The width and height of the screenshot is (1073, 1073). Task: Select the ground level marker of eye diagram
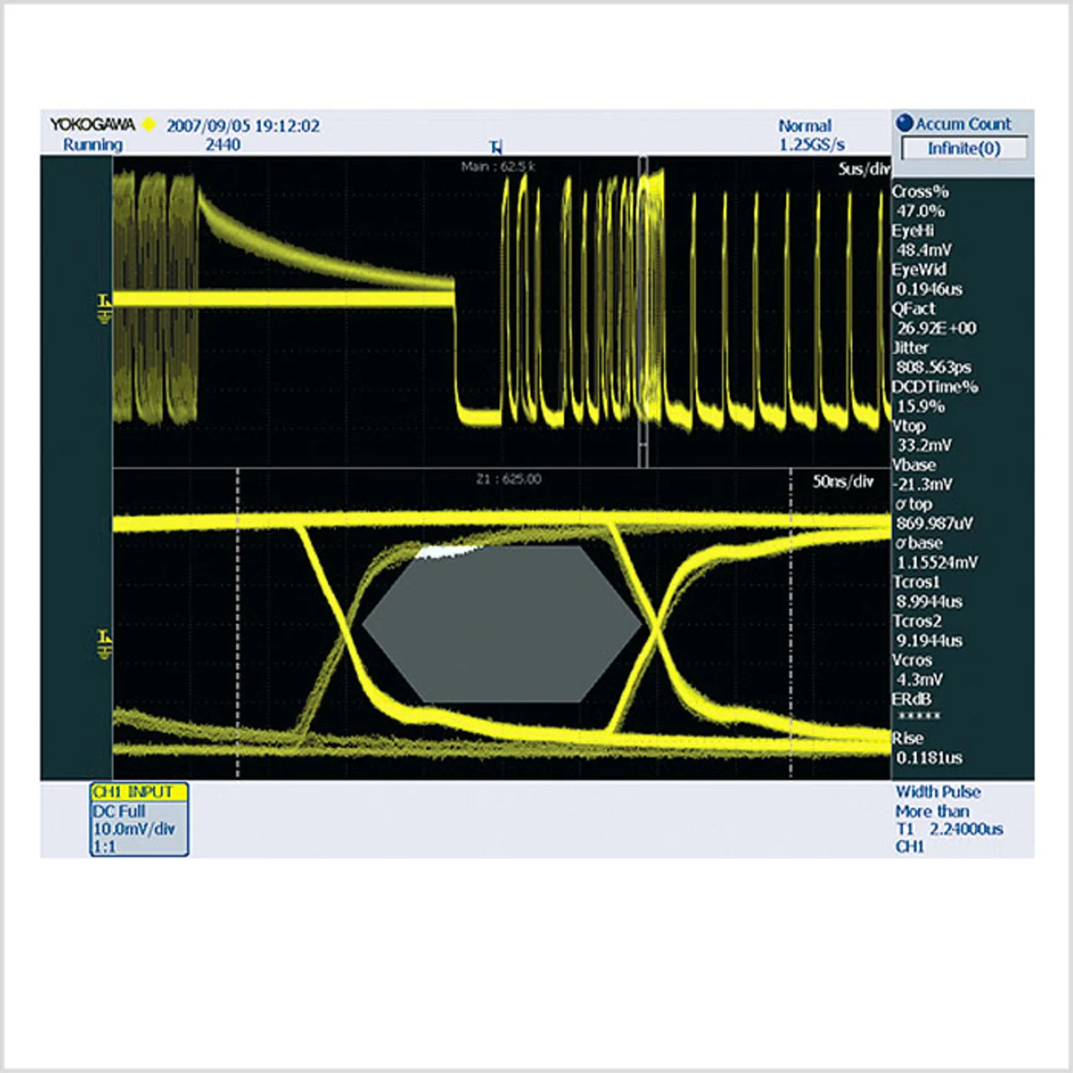click(x=105, y=643)
